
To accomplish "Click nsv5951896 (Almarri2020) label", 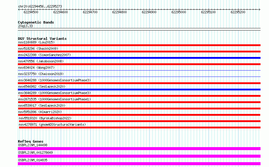I will (40, 112).
